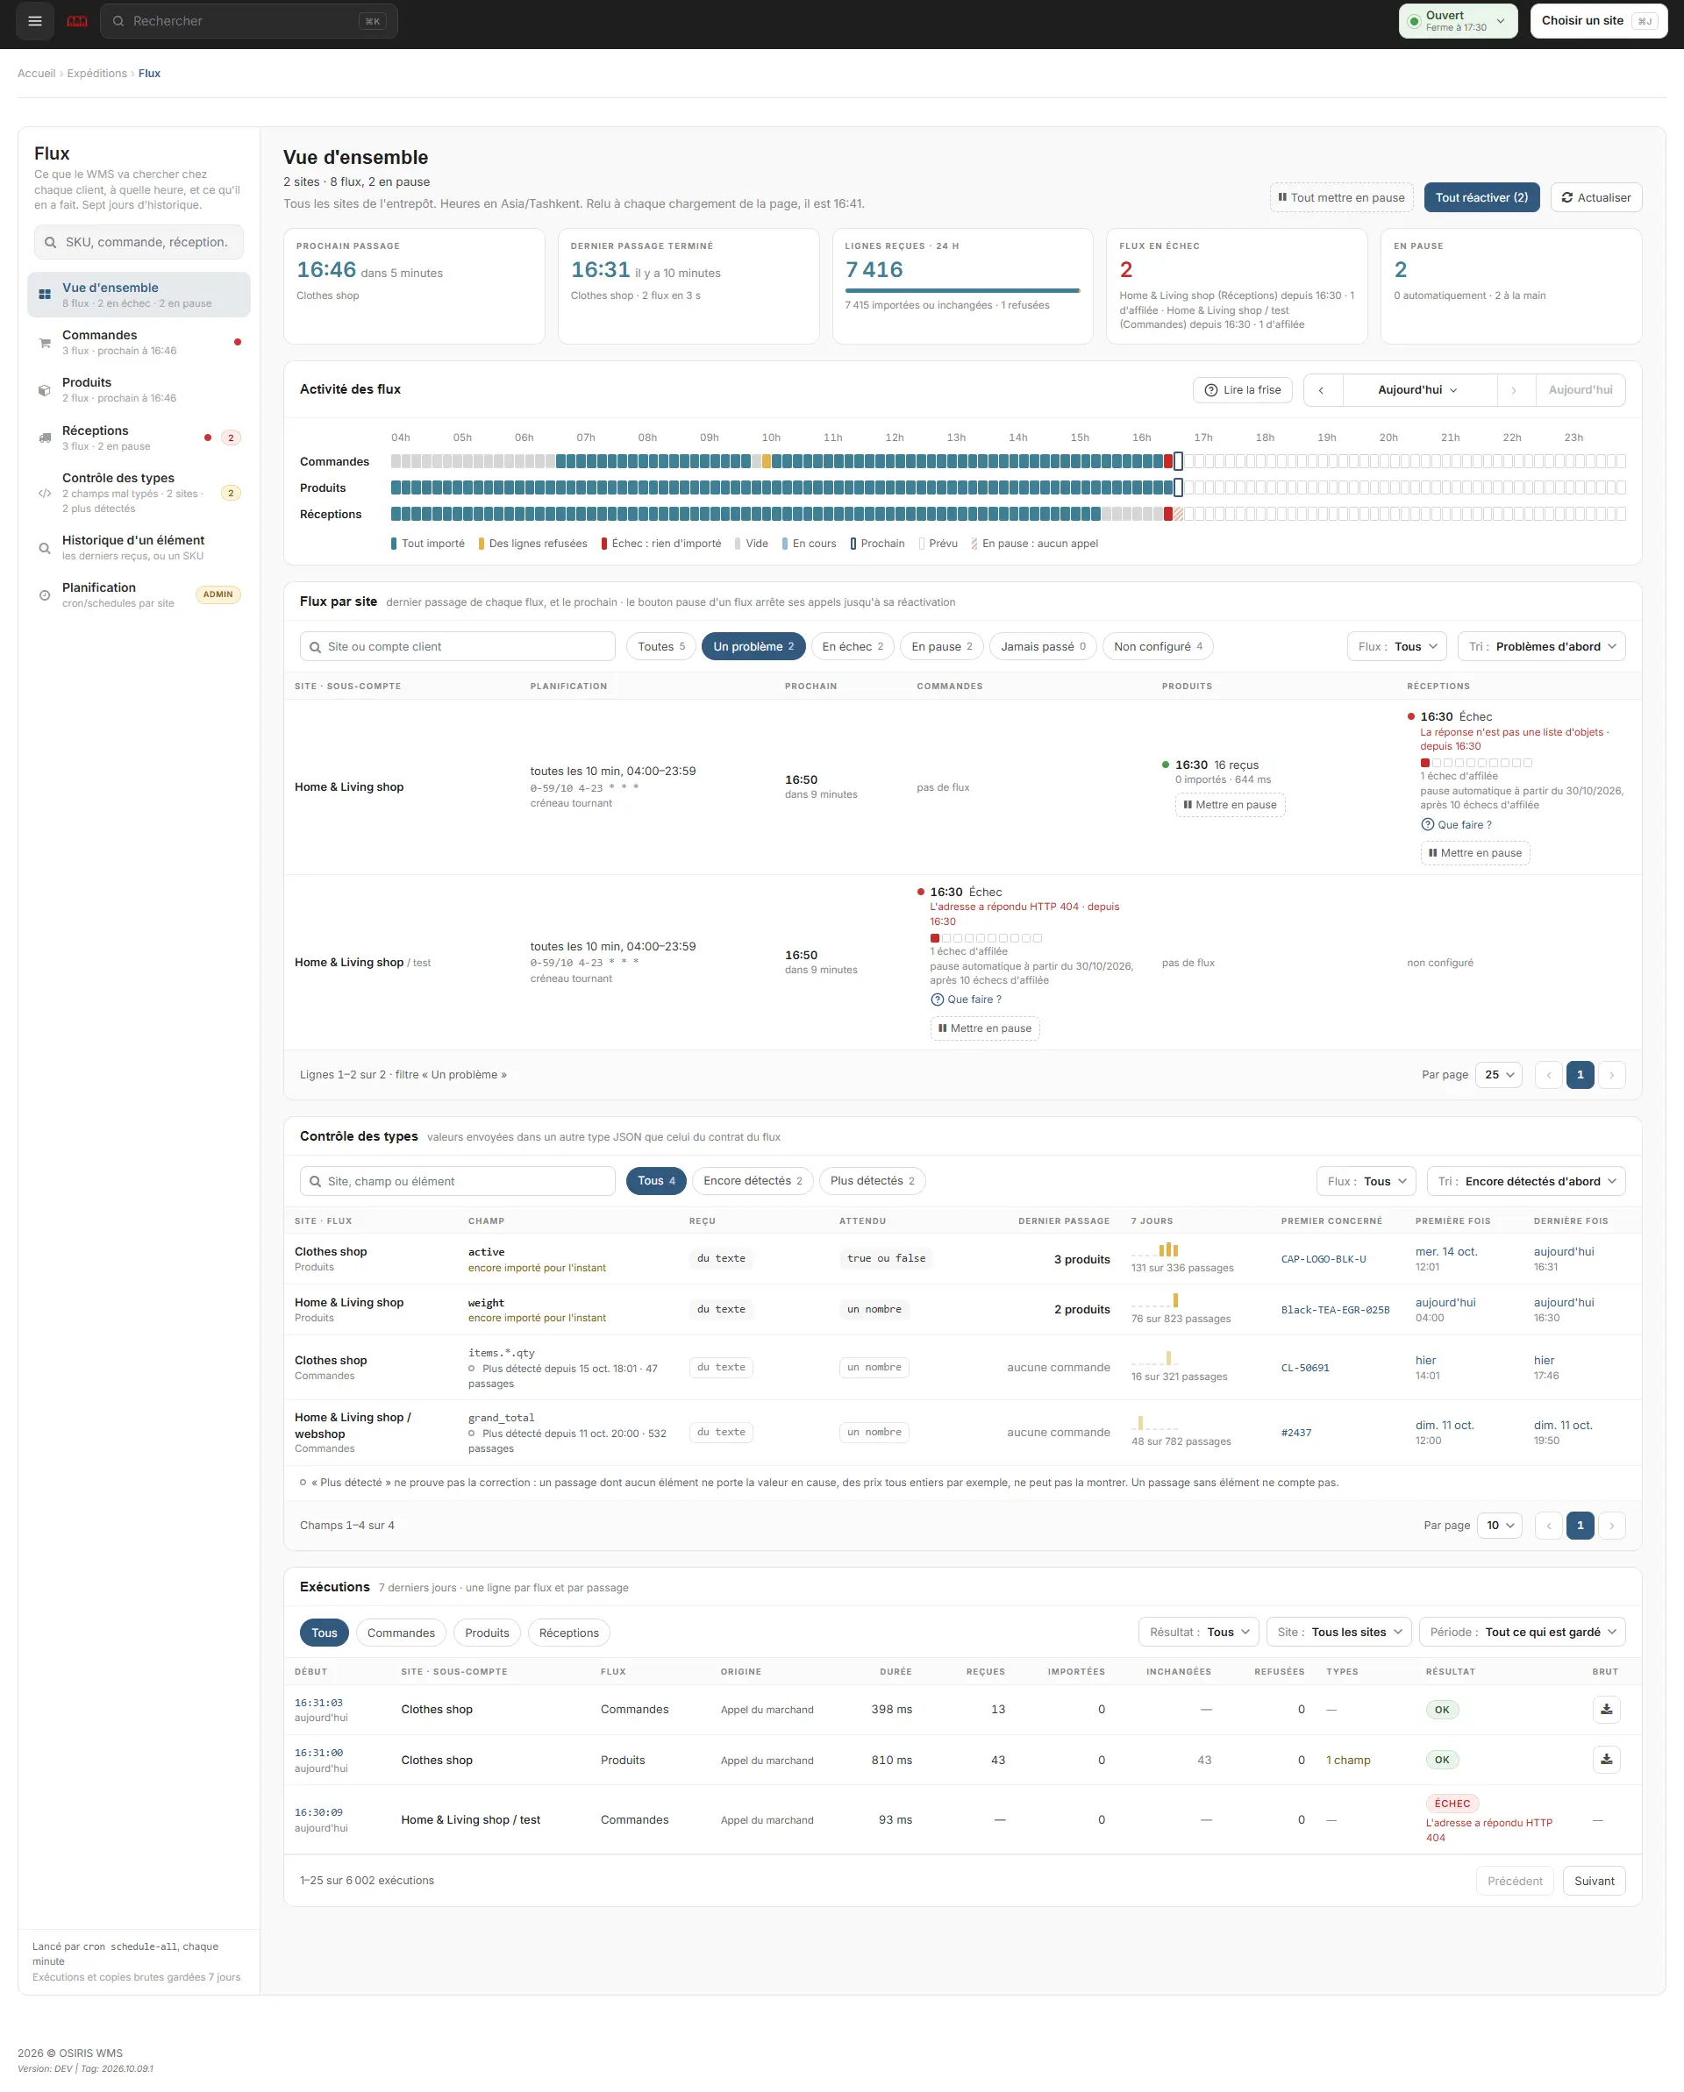Open the hamburger menu in top bar

[35, 20]
